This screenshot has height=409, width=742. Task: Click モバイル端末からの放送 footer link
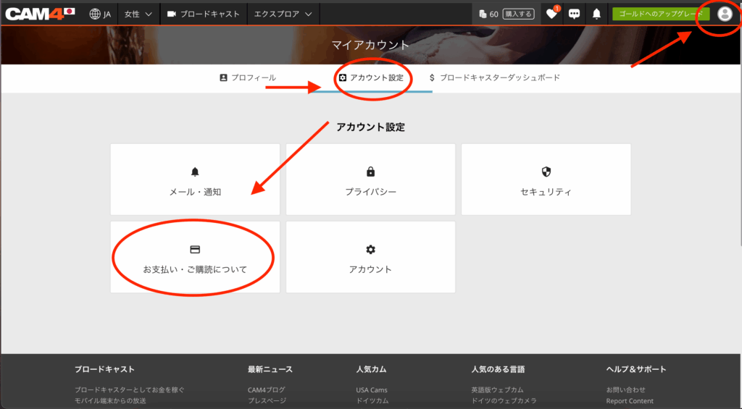click(x=110, y=401)
